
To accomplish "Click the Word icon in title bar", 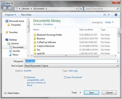I will tap(3, 3).
